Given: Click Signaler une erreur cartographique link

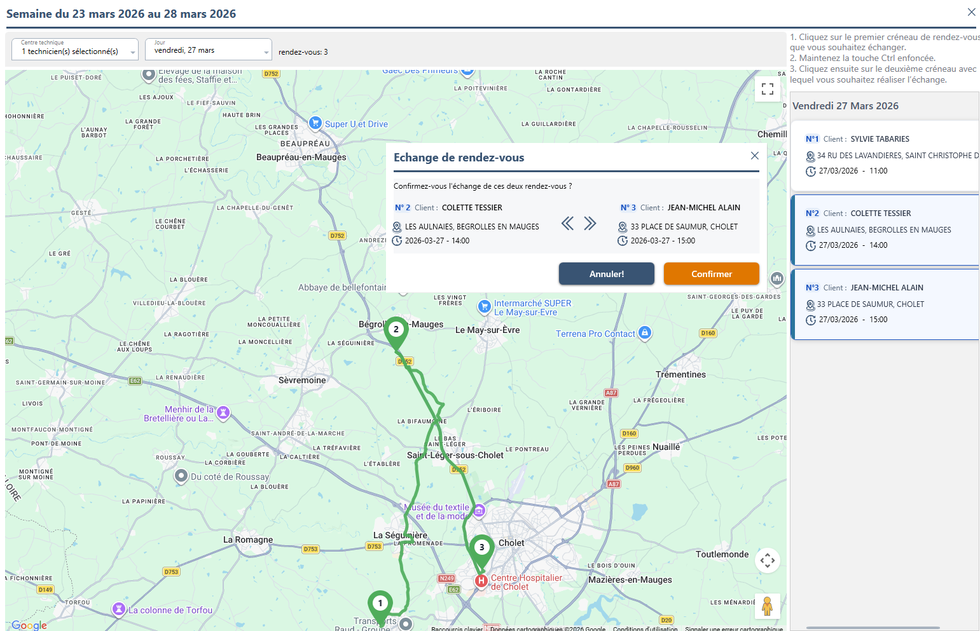Looking at the screenshot, I should (734, 628).
